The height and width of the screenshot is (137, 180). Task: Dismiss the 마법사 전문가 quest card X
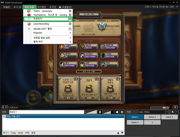point(118,79)
